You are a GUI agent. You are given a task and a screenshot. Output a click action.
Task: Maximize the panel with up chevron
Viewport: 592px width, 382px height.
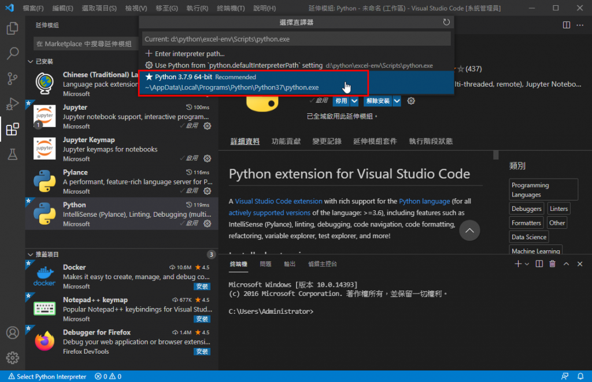click(567, 264)
